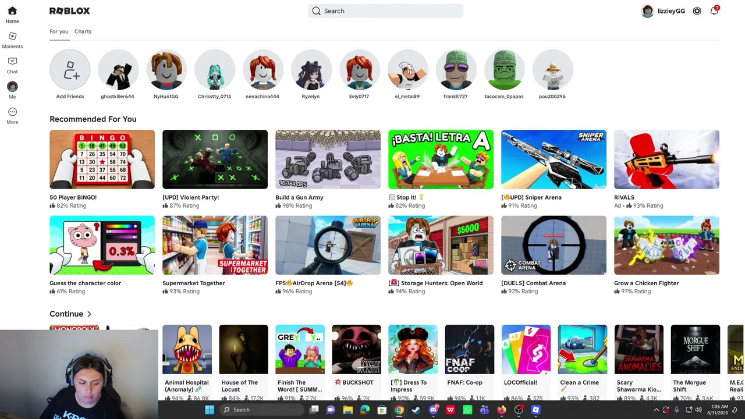This screenshot has width=745, height=419.
Task: Click the Add Friends circle icon
Action: 70,70
